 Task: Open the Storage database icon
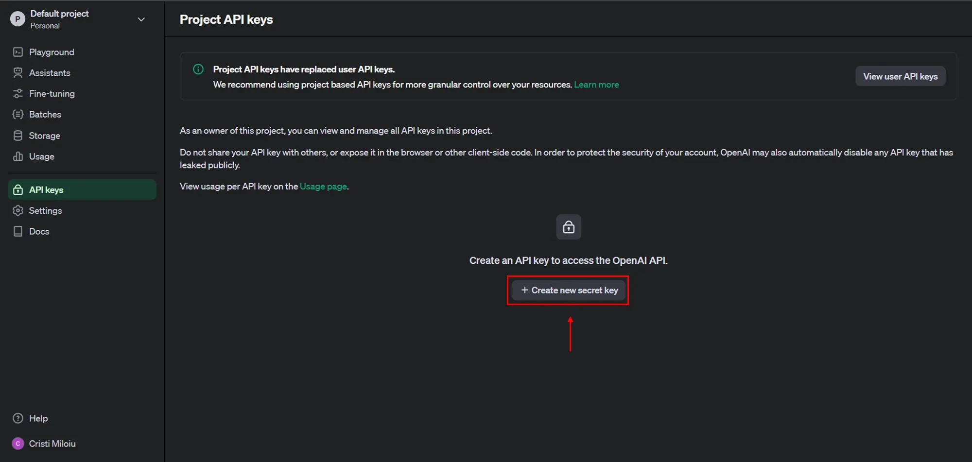18,136
